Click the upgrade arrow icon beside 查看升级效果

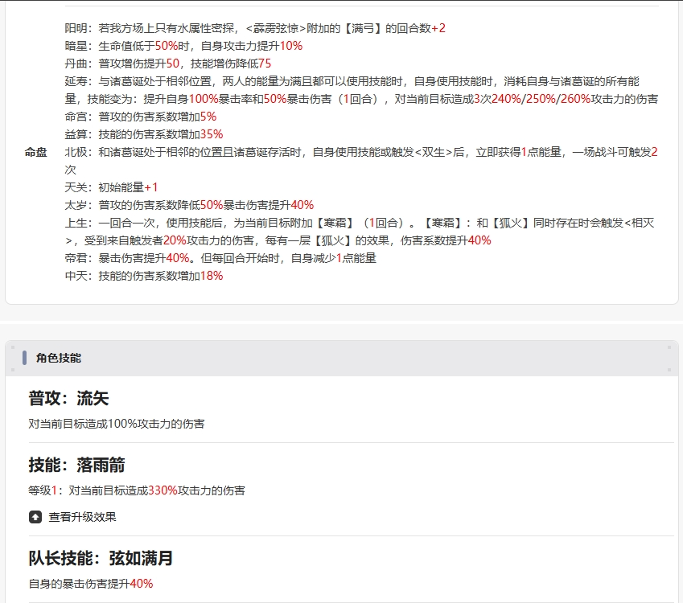(35, 517)
